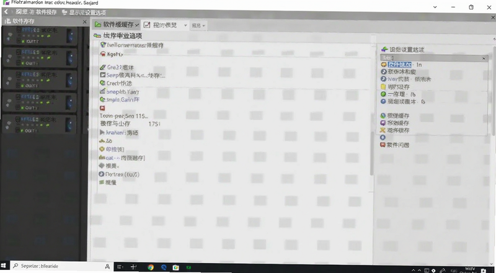Click the lone red square icon in list
Viewport: 496px width, 273px height.
pos(102,108)
